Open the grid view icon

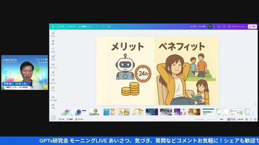(246, 119)
